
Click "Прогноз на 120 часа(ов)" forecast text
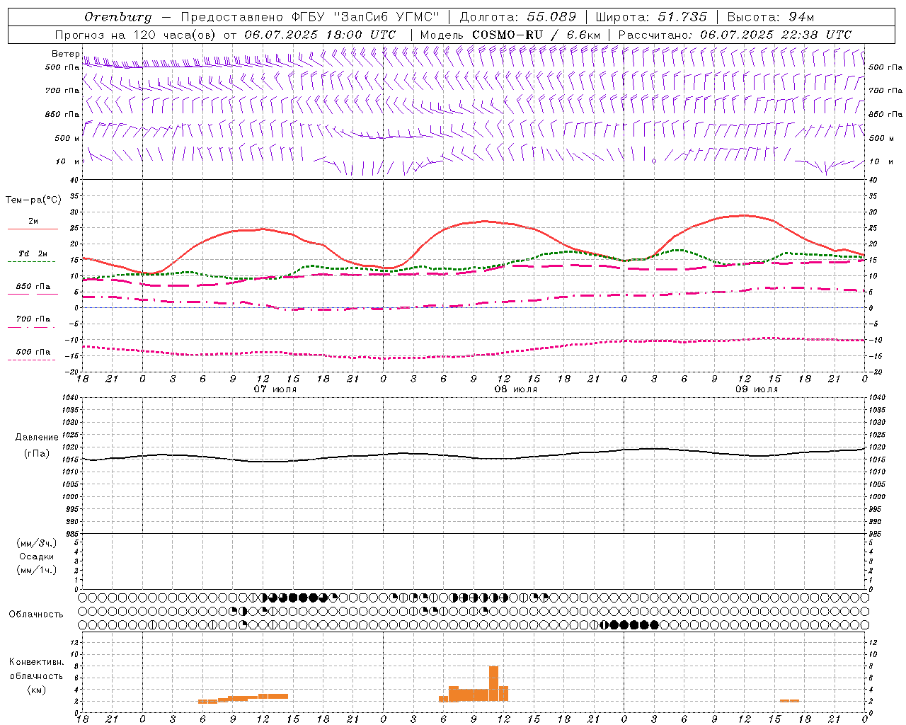(136, 35)
